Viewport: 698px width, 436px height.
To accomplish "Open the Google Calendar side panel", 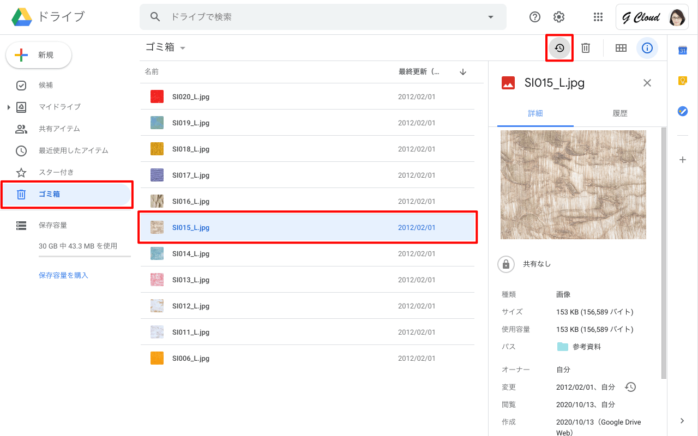I will point(682,51).
